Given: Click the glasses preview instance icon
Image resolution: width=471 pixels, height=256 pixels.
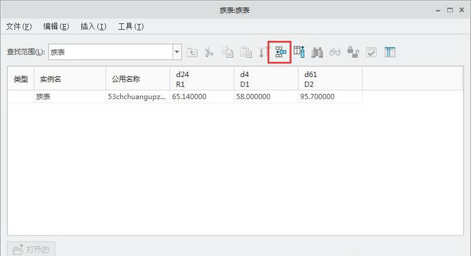Looking at the screenshot, I should coord(335,52).
